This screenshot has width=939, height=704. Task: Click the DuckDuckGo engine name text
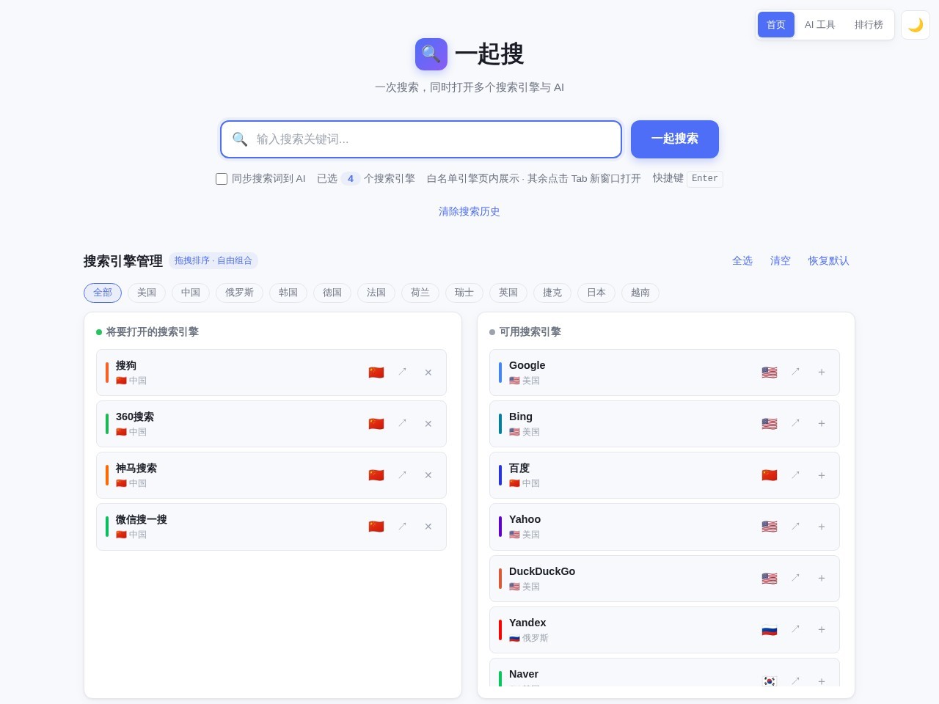pos(542,571)
